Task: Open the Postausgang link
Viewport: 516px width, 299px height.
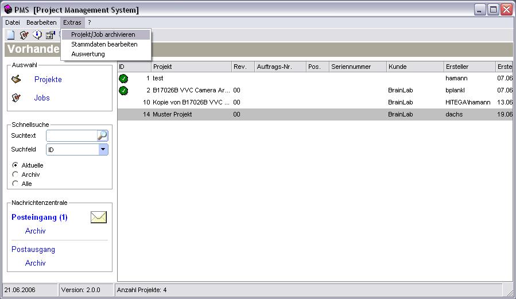Action: (33, 250)
